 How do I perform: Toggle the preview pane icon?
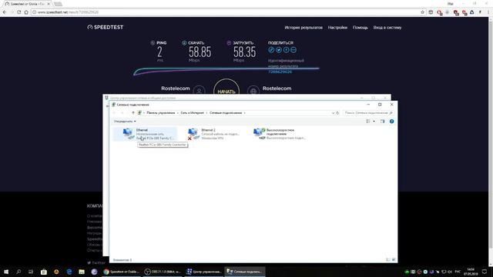point(382,122)
